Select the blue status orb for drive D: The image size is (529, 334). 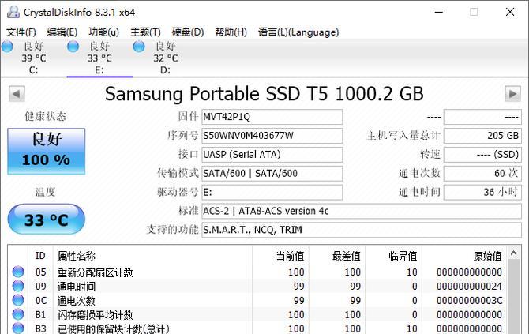click(139, 47)
